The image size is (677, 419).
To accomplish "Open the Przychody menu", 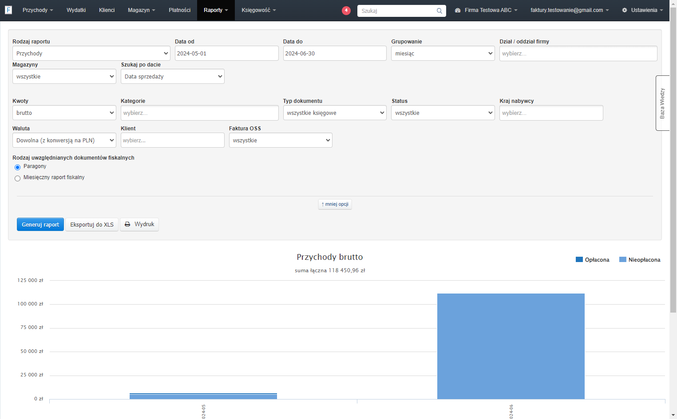I will [x=38, y=10].
